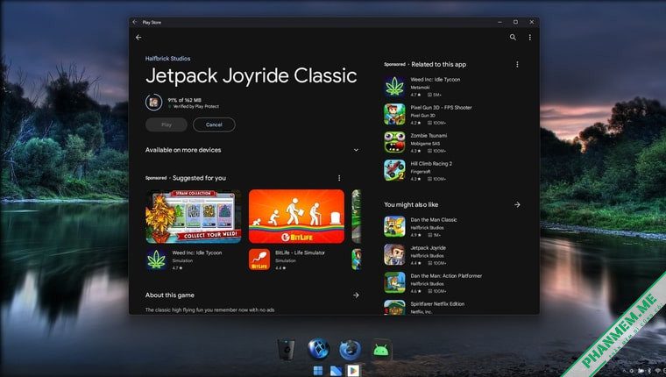Open Recycle Bin on the dock

point(286,350)
